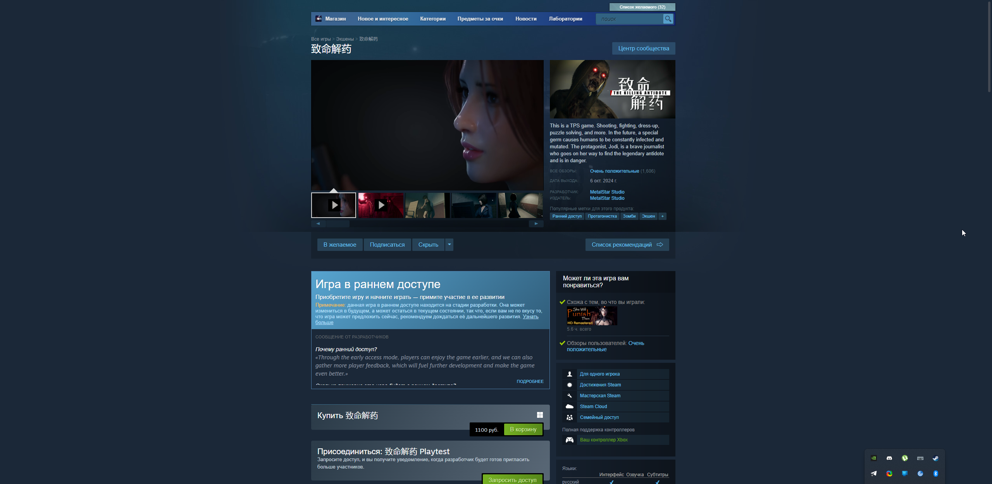Play the first trailer thumbnail
Screen dimensions: 992x484
334,205
